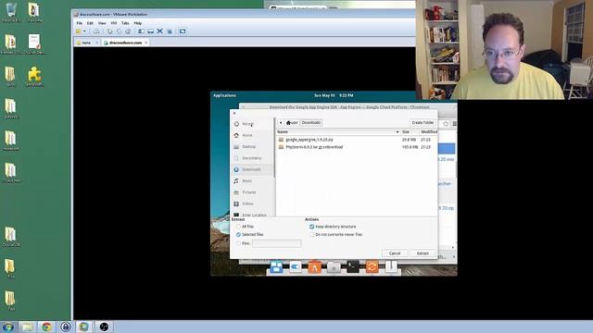Sort the file list by Modified
This screenshot has width=593, height=333.
428,131
